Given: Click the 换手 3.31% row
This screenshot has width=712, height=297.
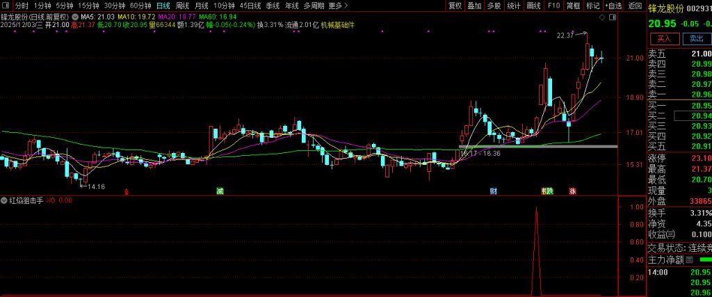Looking at the screenshot, I should pos(679,213).
